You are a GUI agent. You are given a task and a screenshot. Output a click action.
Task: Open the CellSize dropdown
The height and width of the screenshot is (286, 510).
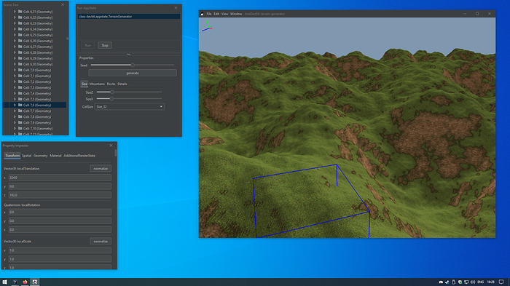coord(129,106)
